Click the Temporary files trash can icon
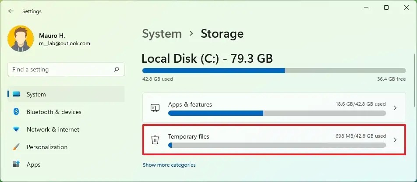The height and width of the screenshot is (182, 417). tap(155, 140)
